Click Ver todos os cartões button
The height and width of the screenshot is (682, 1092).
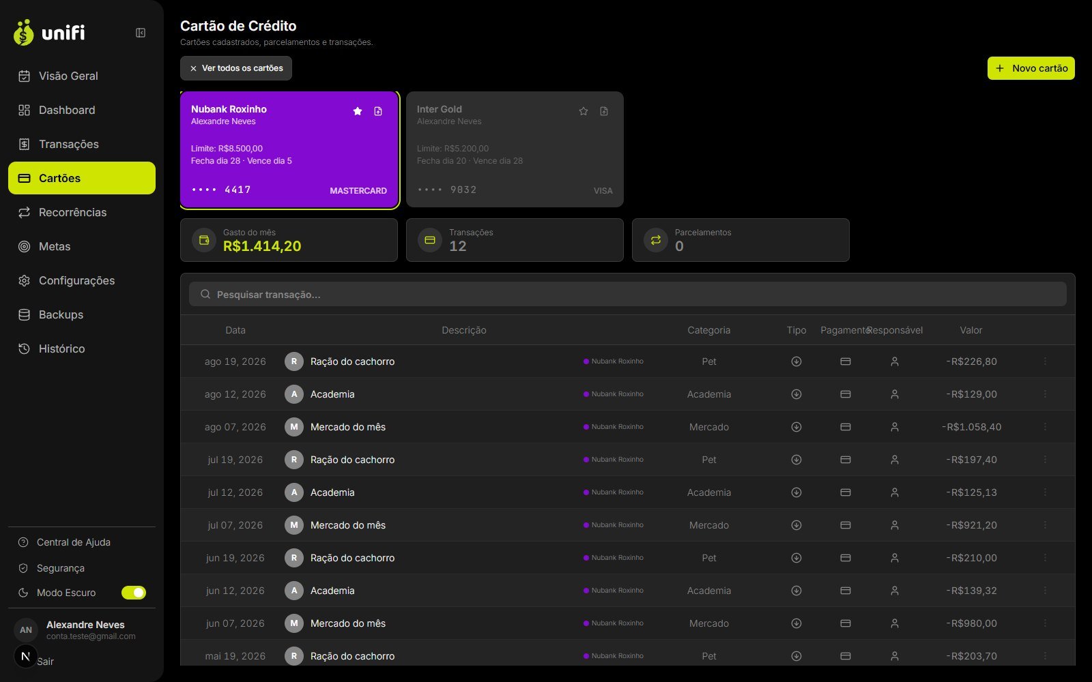point(236,68)
